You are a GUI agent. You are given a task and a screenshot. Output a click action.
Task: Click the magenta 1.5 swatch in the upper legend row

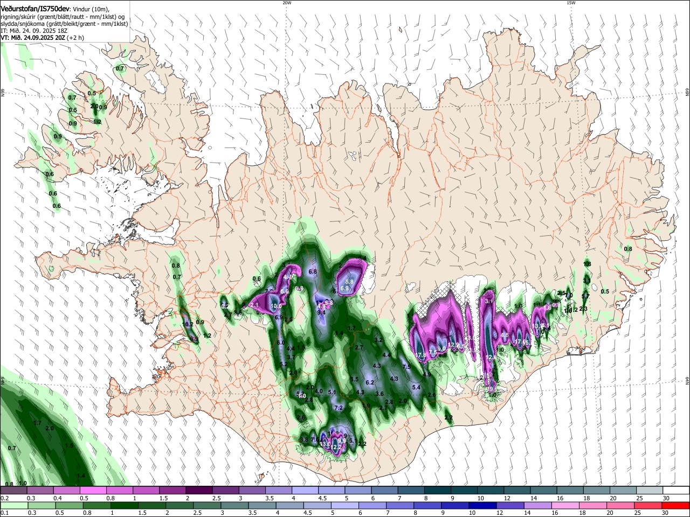(x=172, y=490)
